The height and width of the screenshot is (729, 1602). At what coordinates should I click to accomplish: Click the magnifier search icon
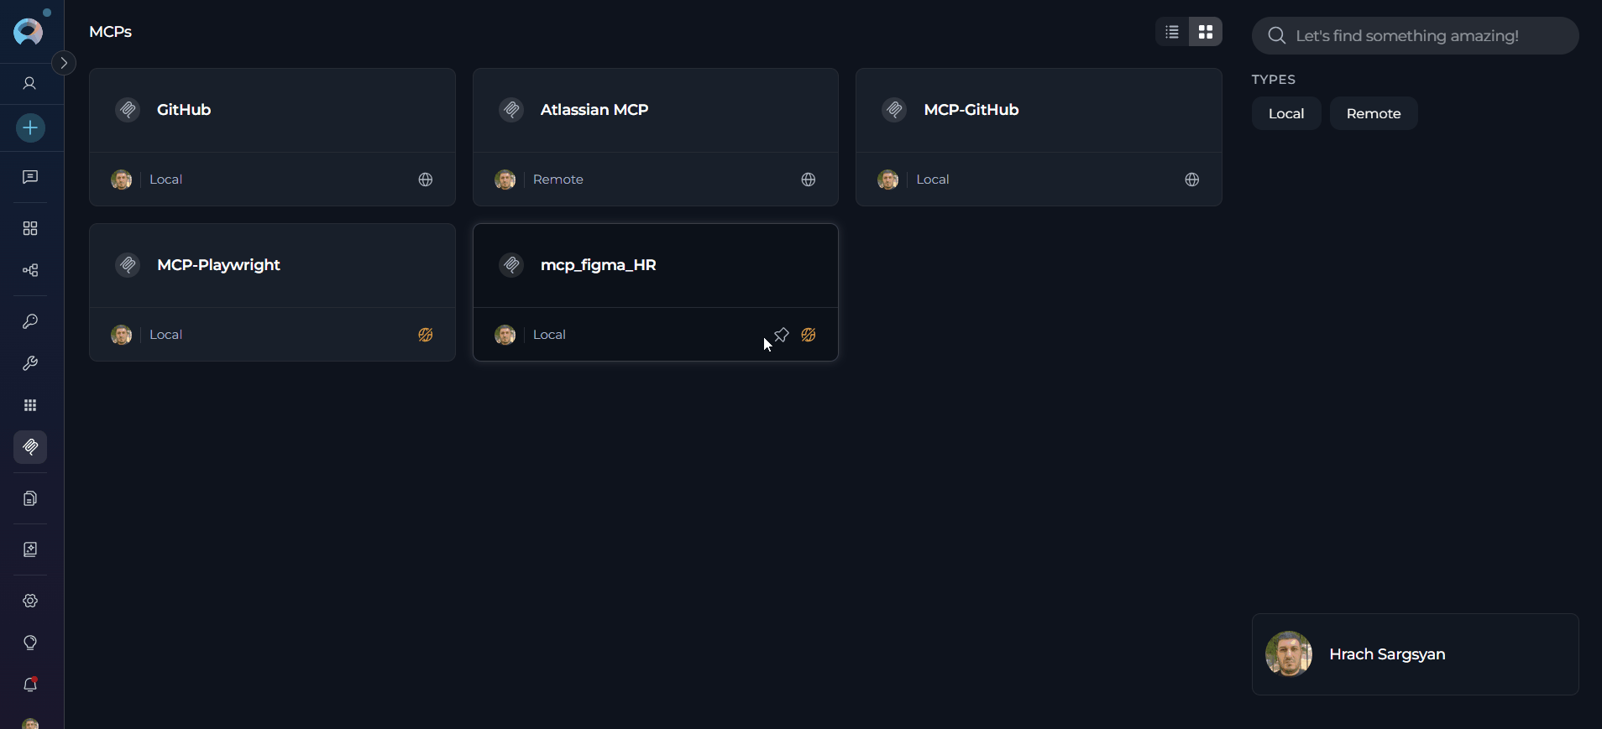1277,35
